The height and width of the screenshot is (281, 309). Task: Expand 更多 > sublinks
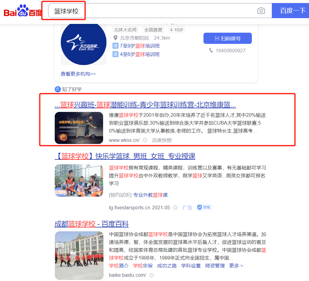coord(236,266)
